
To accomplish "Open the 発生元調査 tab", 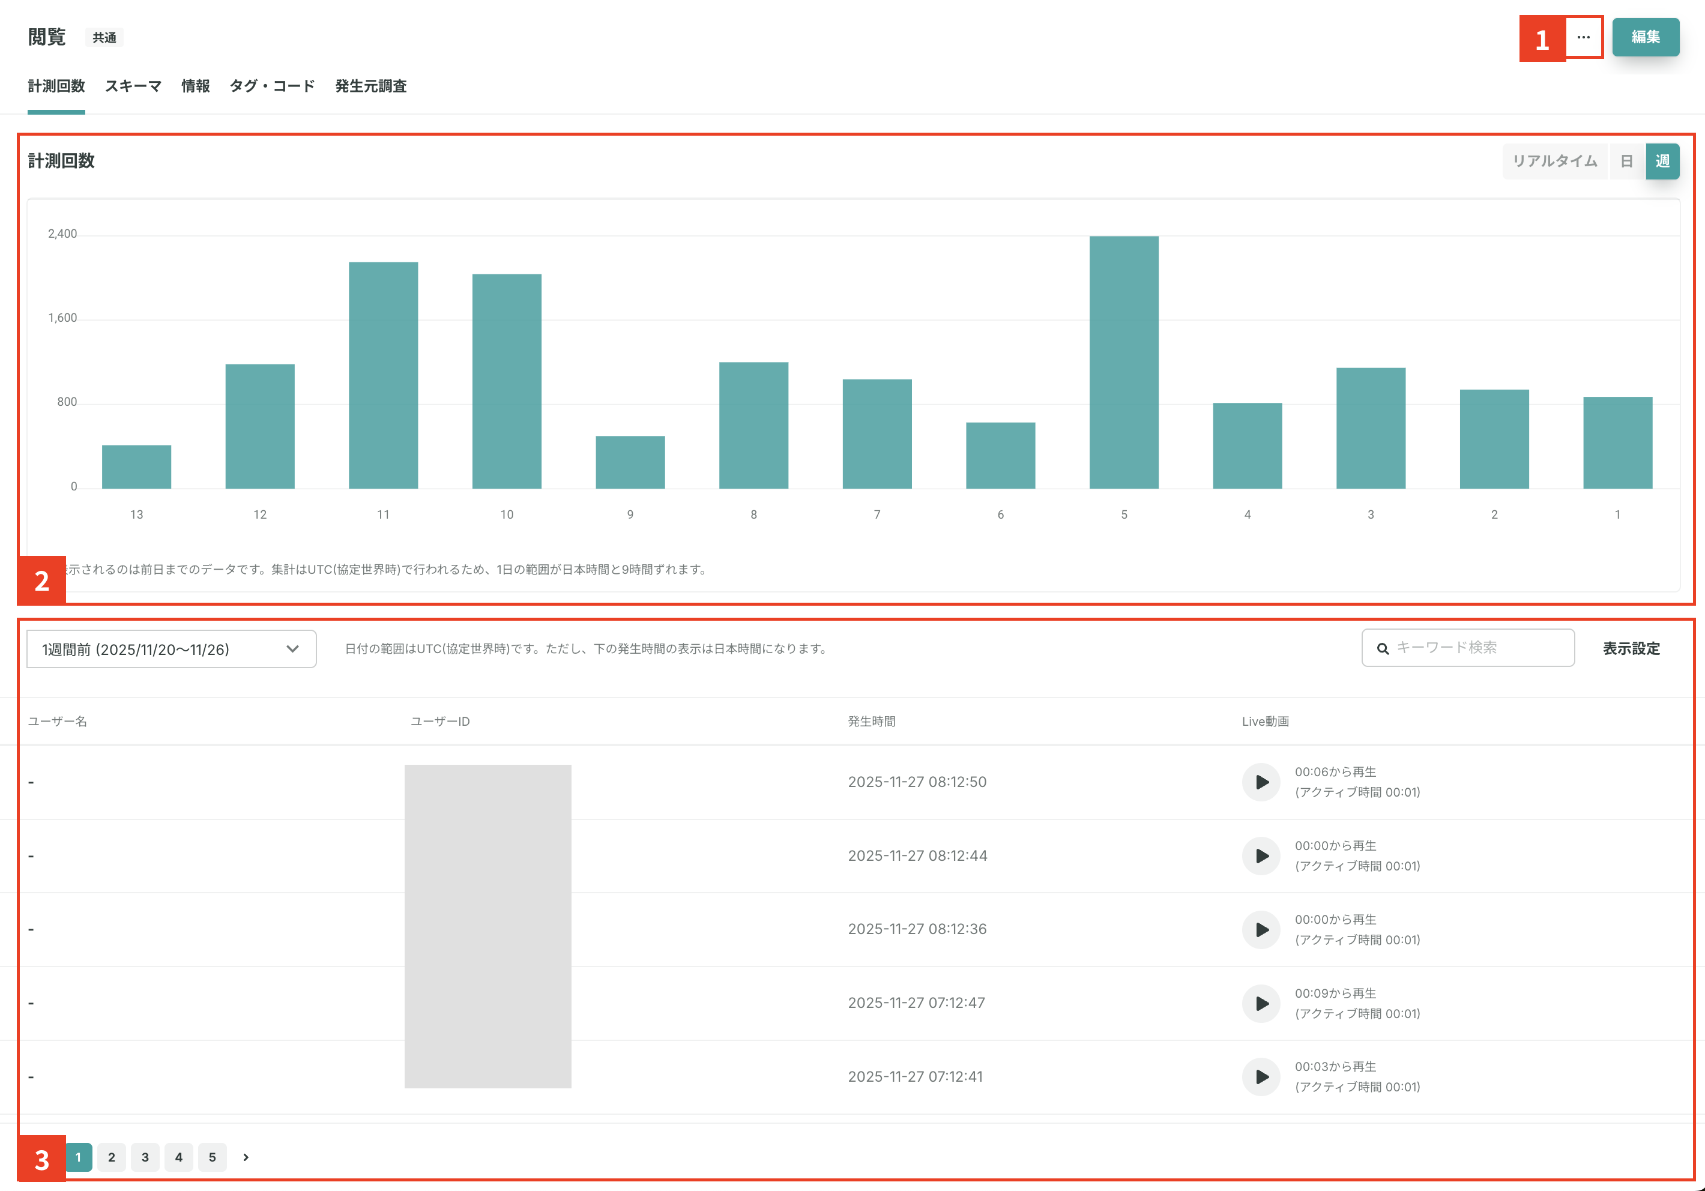I will 370,86.
